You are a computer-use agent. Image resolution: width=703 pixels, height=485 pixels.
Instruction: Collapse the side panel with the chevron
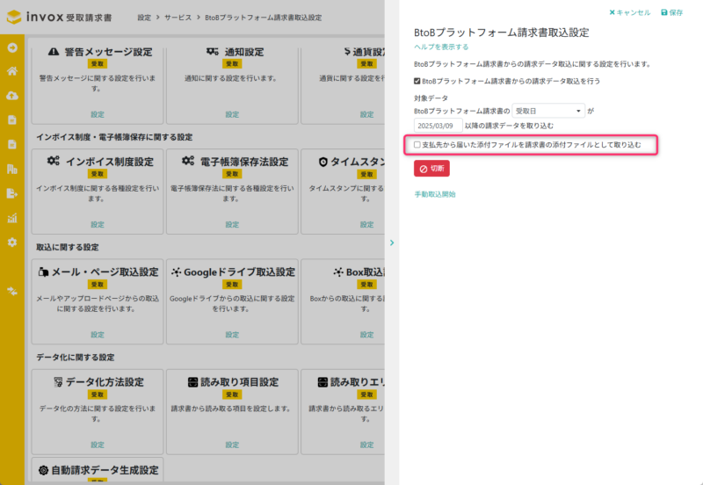pyautogui.click(x=392, y=242)
